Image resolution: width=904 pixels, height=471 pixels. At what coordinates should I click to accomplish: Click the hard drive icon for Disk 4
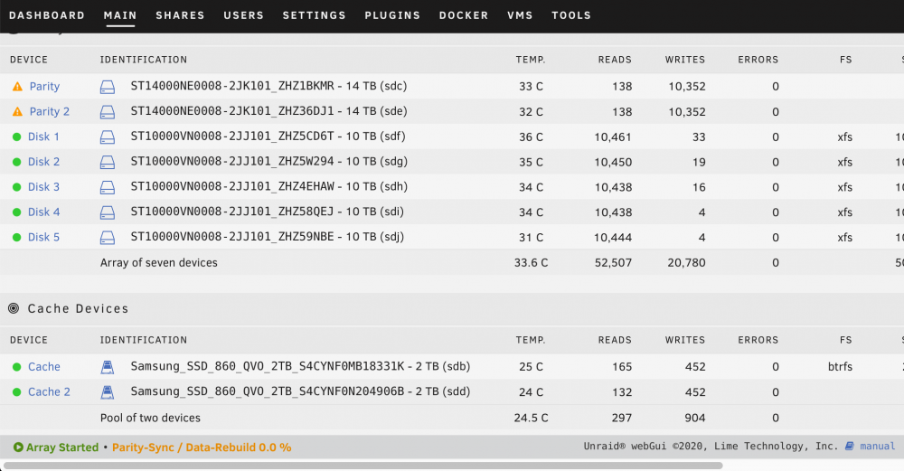108,212
